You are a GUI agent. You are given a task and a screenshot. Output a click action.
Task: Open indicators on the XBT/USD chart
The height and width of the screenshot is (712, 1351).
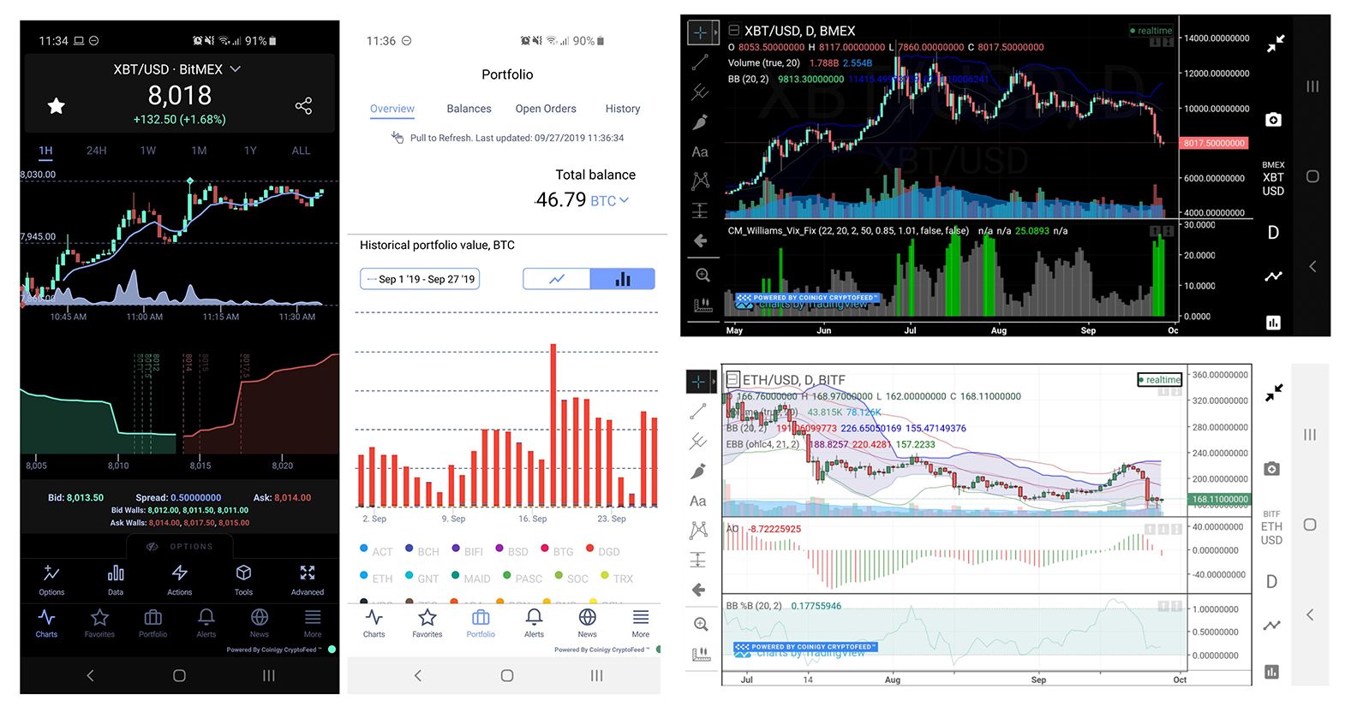tap(1273, 322)
